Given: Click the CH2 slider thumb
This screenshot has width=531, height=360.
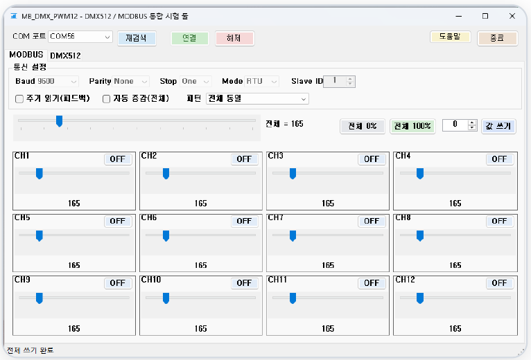Looking at the screenshot, I should pos(166,174).
